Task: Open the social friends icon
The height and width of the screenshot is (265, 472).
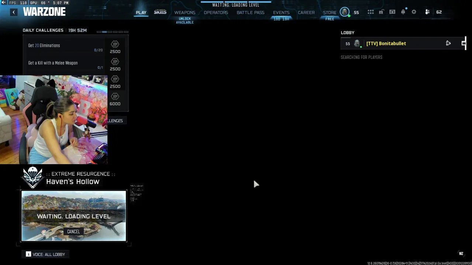Action: 427,12
